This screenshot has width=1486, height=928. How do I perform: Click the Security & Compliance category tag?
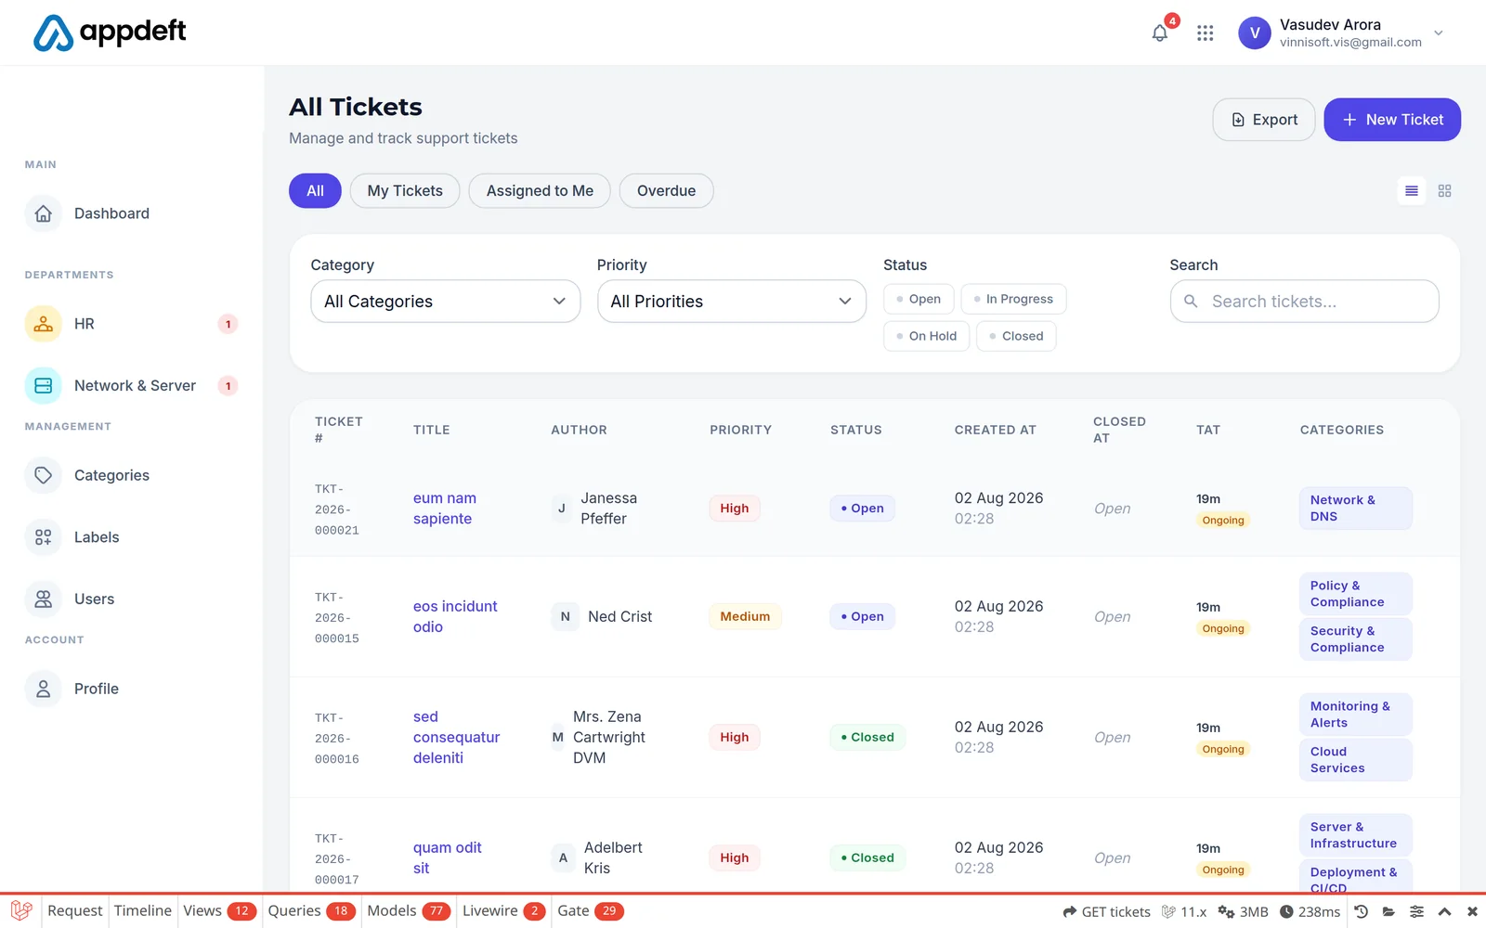(x=1355, y=639)
